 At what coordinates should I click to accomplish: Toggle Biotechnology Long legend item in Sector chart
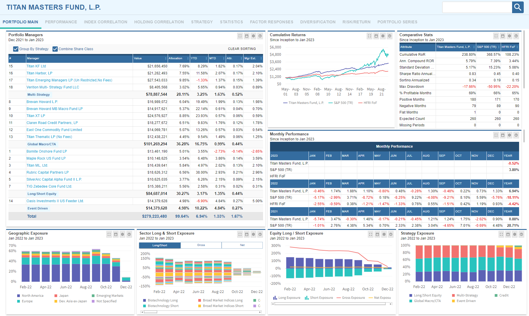point(160,300)
